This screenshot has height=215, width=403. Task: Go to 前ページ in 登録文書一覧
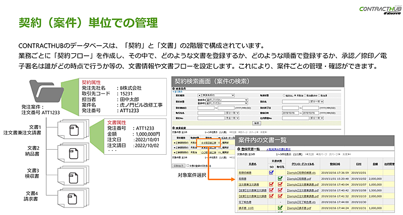321,155
